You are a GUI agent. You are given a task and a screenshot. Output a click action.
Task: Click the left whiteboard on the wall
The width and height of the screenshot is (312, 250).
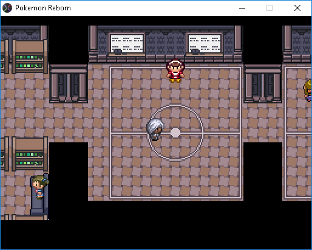(127, 44)
